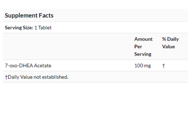Viewport: 190px width, 122px height.
Task: Click the word Acetate in ingredient row
Action: pyautogui.click(x=43, y=66)
